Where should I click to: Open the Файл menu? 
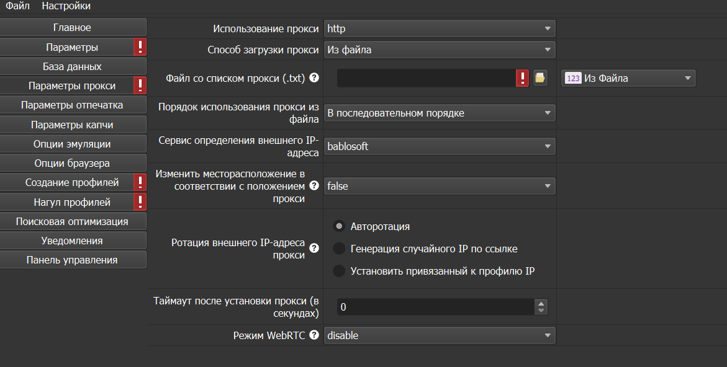point(17,6)
